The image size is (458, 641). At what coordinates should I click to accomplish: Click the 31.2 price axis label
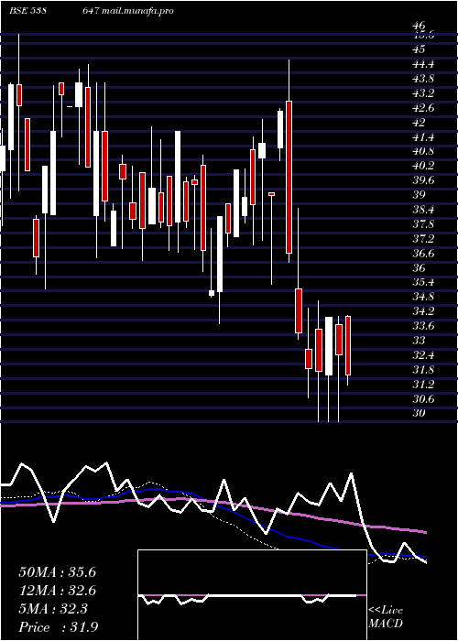(x=423, y=384)
